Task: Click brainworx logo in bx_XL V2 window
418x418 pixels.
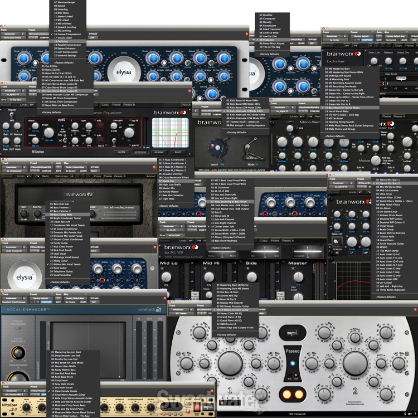Action: click(x=181, y=247)
